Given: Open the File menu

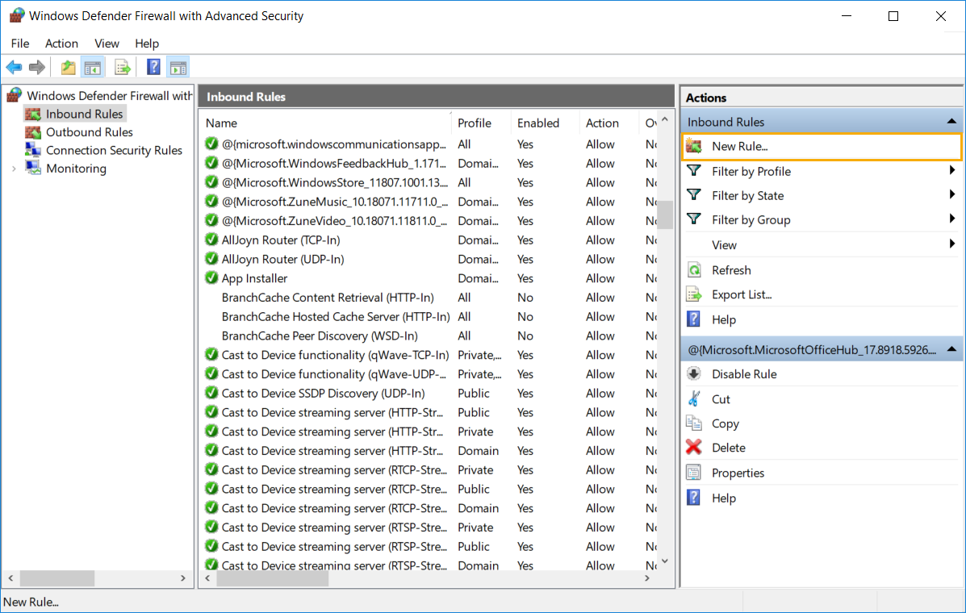Looking at the screenshot, I should [x=19, y=43].
